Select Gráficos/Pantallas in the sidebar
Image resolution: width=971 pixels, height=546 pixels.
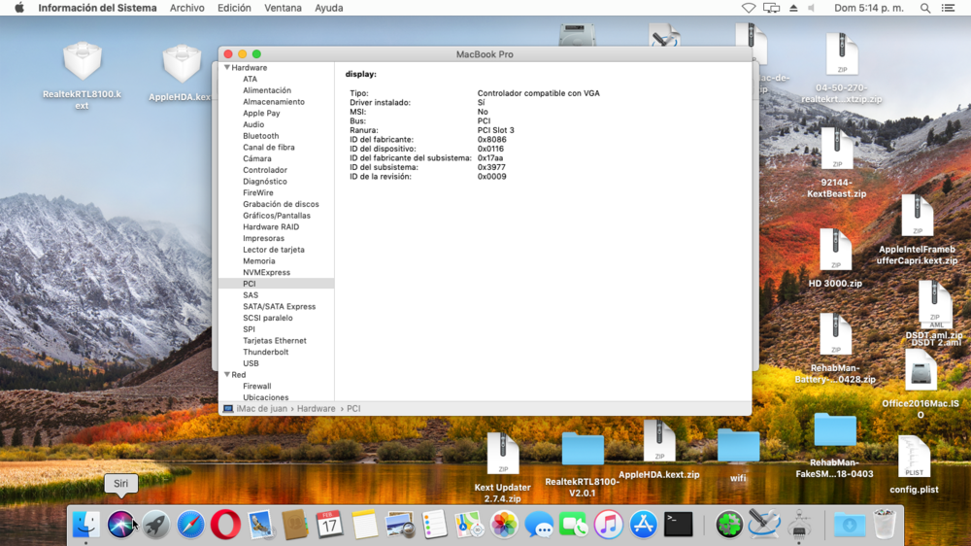pyautogui.click(x=277, y=216)
